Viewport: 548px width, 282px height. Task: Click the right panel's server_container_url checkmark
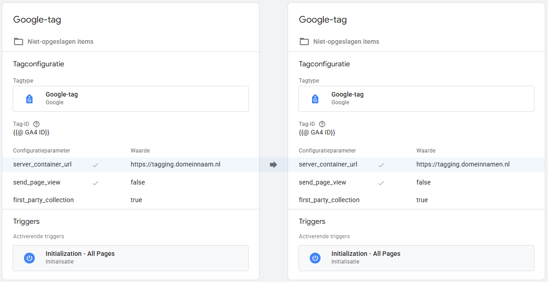pyautogui.click(x=381, y=165)
